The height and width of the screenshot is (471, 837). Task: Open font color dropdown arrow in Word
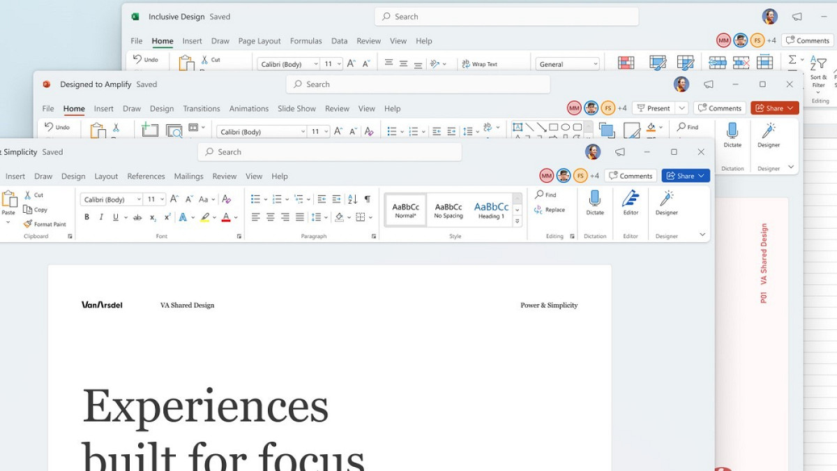pyautogui.click(x=236, y=218)
